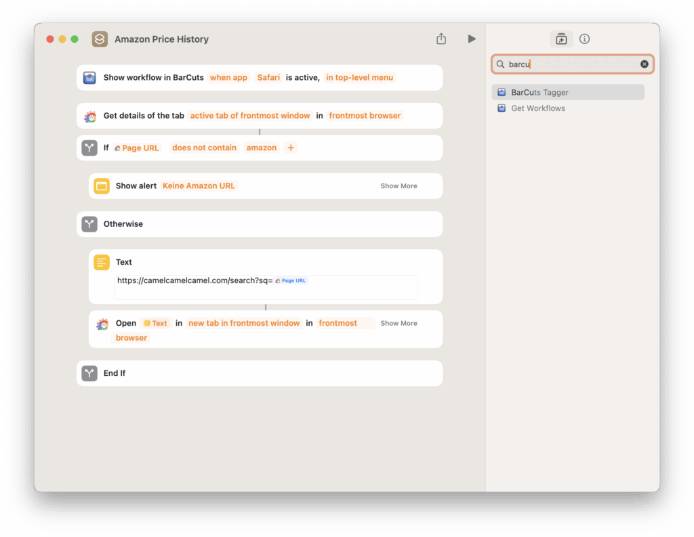
Task: Click the If action branch icon
Action: pyautogui.click(x=89, y=148)
